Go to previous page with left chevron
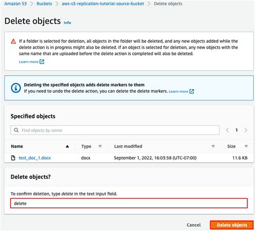This screenshot has width=255, height=231. [228, 130]
